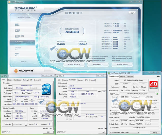The height and width of the screenshot is (135, 162).
Task: Click the 3DMarkVantage title bar icon
Action: click(9, 2)
